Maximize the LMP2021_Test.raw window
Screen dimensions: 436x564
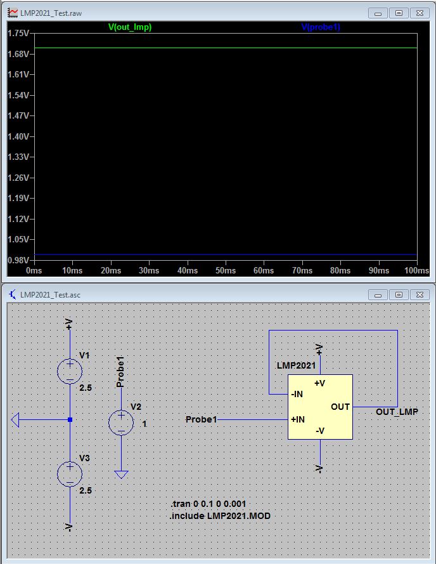click(399, 13)
